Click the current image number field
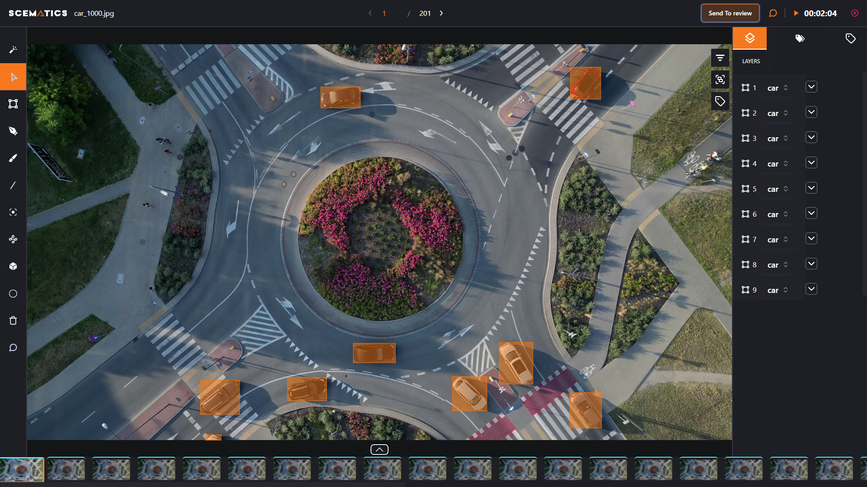 [x=384, y=14]
